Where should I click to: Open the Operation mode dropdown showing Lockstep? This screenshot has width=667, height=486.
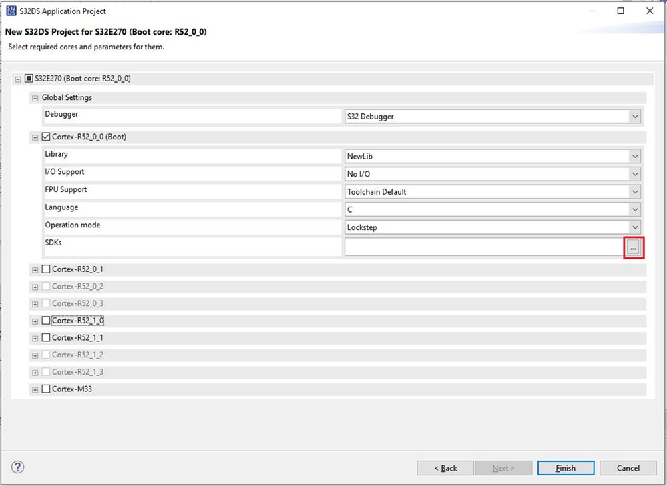493,227
